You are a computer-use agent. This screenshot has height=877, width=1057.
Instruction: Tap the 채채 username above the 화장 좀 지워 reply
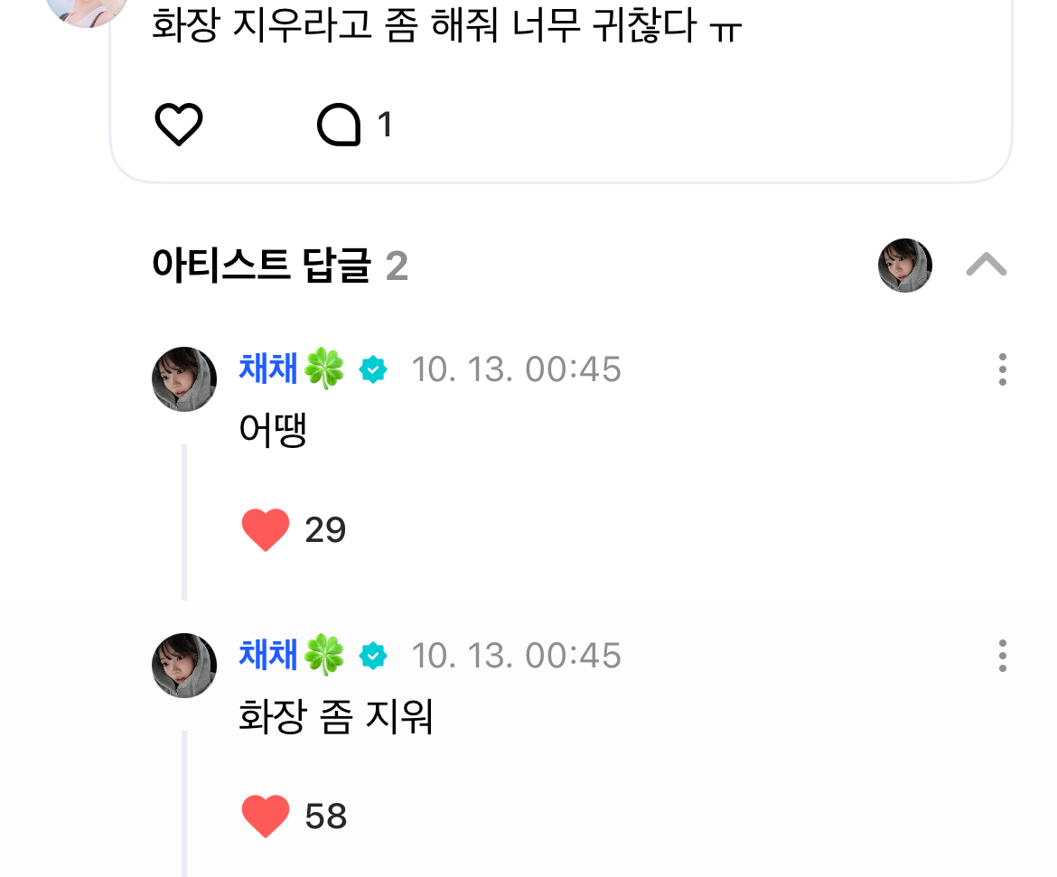268,655
